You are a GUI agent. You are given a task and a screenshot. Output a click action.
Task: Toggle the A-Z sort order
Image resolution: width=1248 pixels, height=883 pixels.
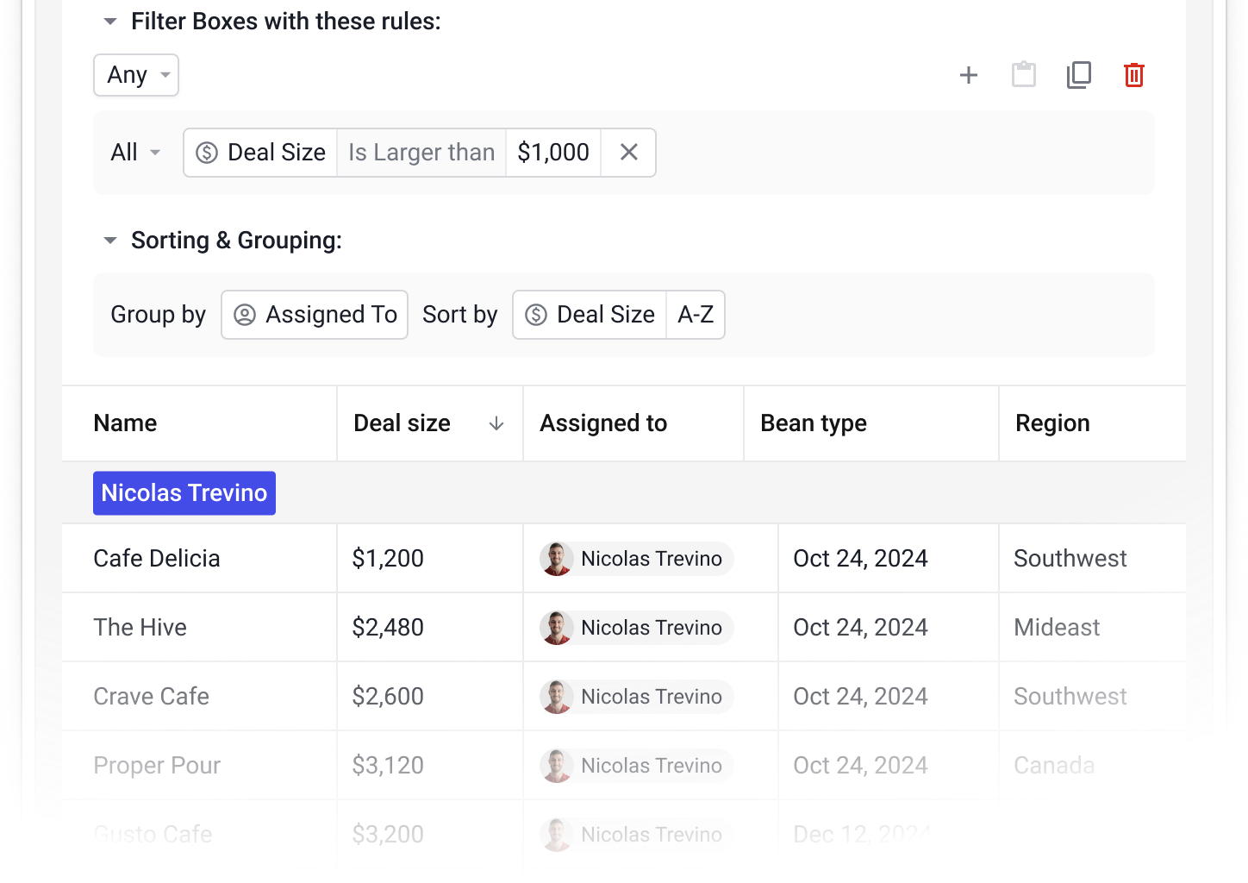coord(695,315)
